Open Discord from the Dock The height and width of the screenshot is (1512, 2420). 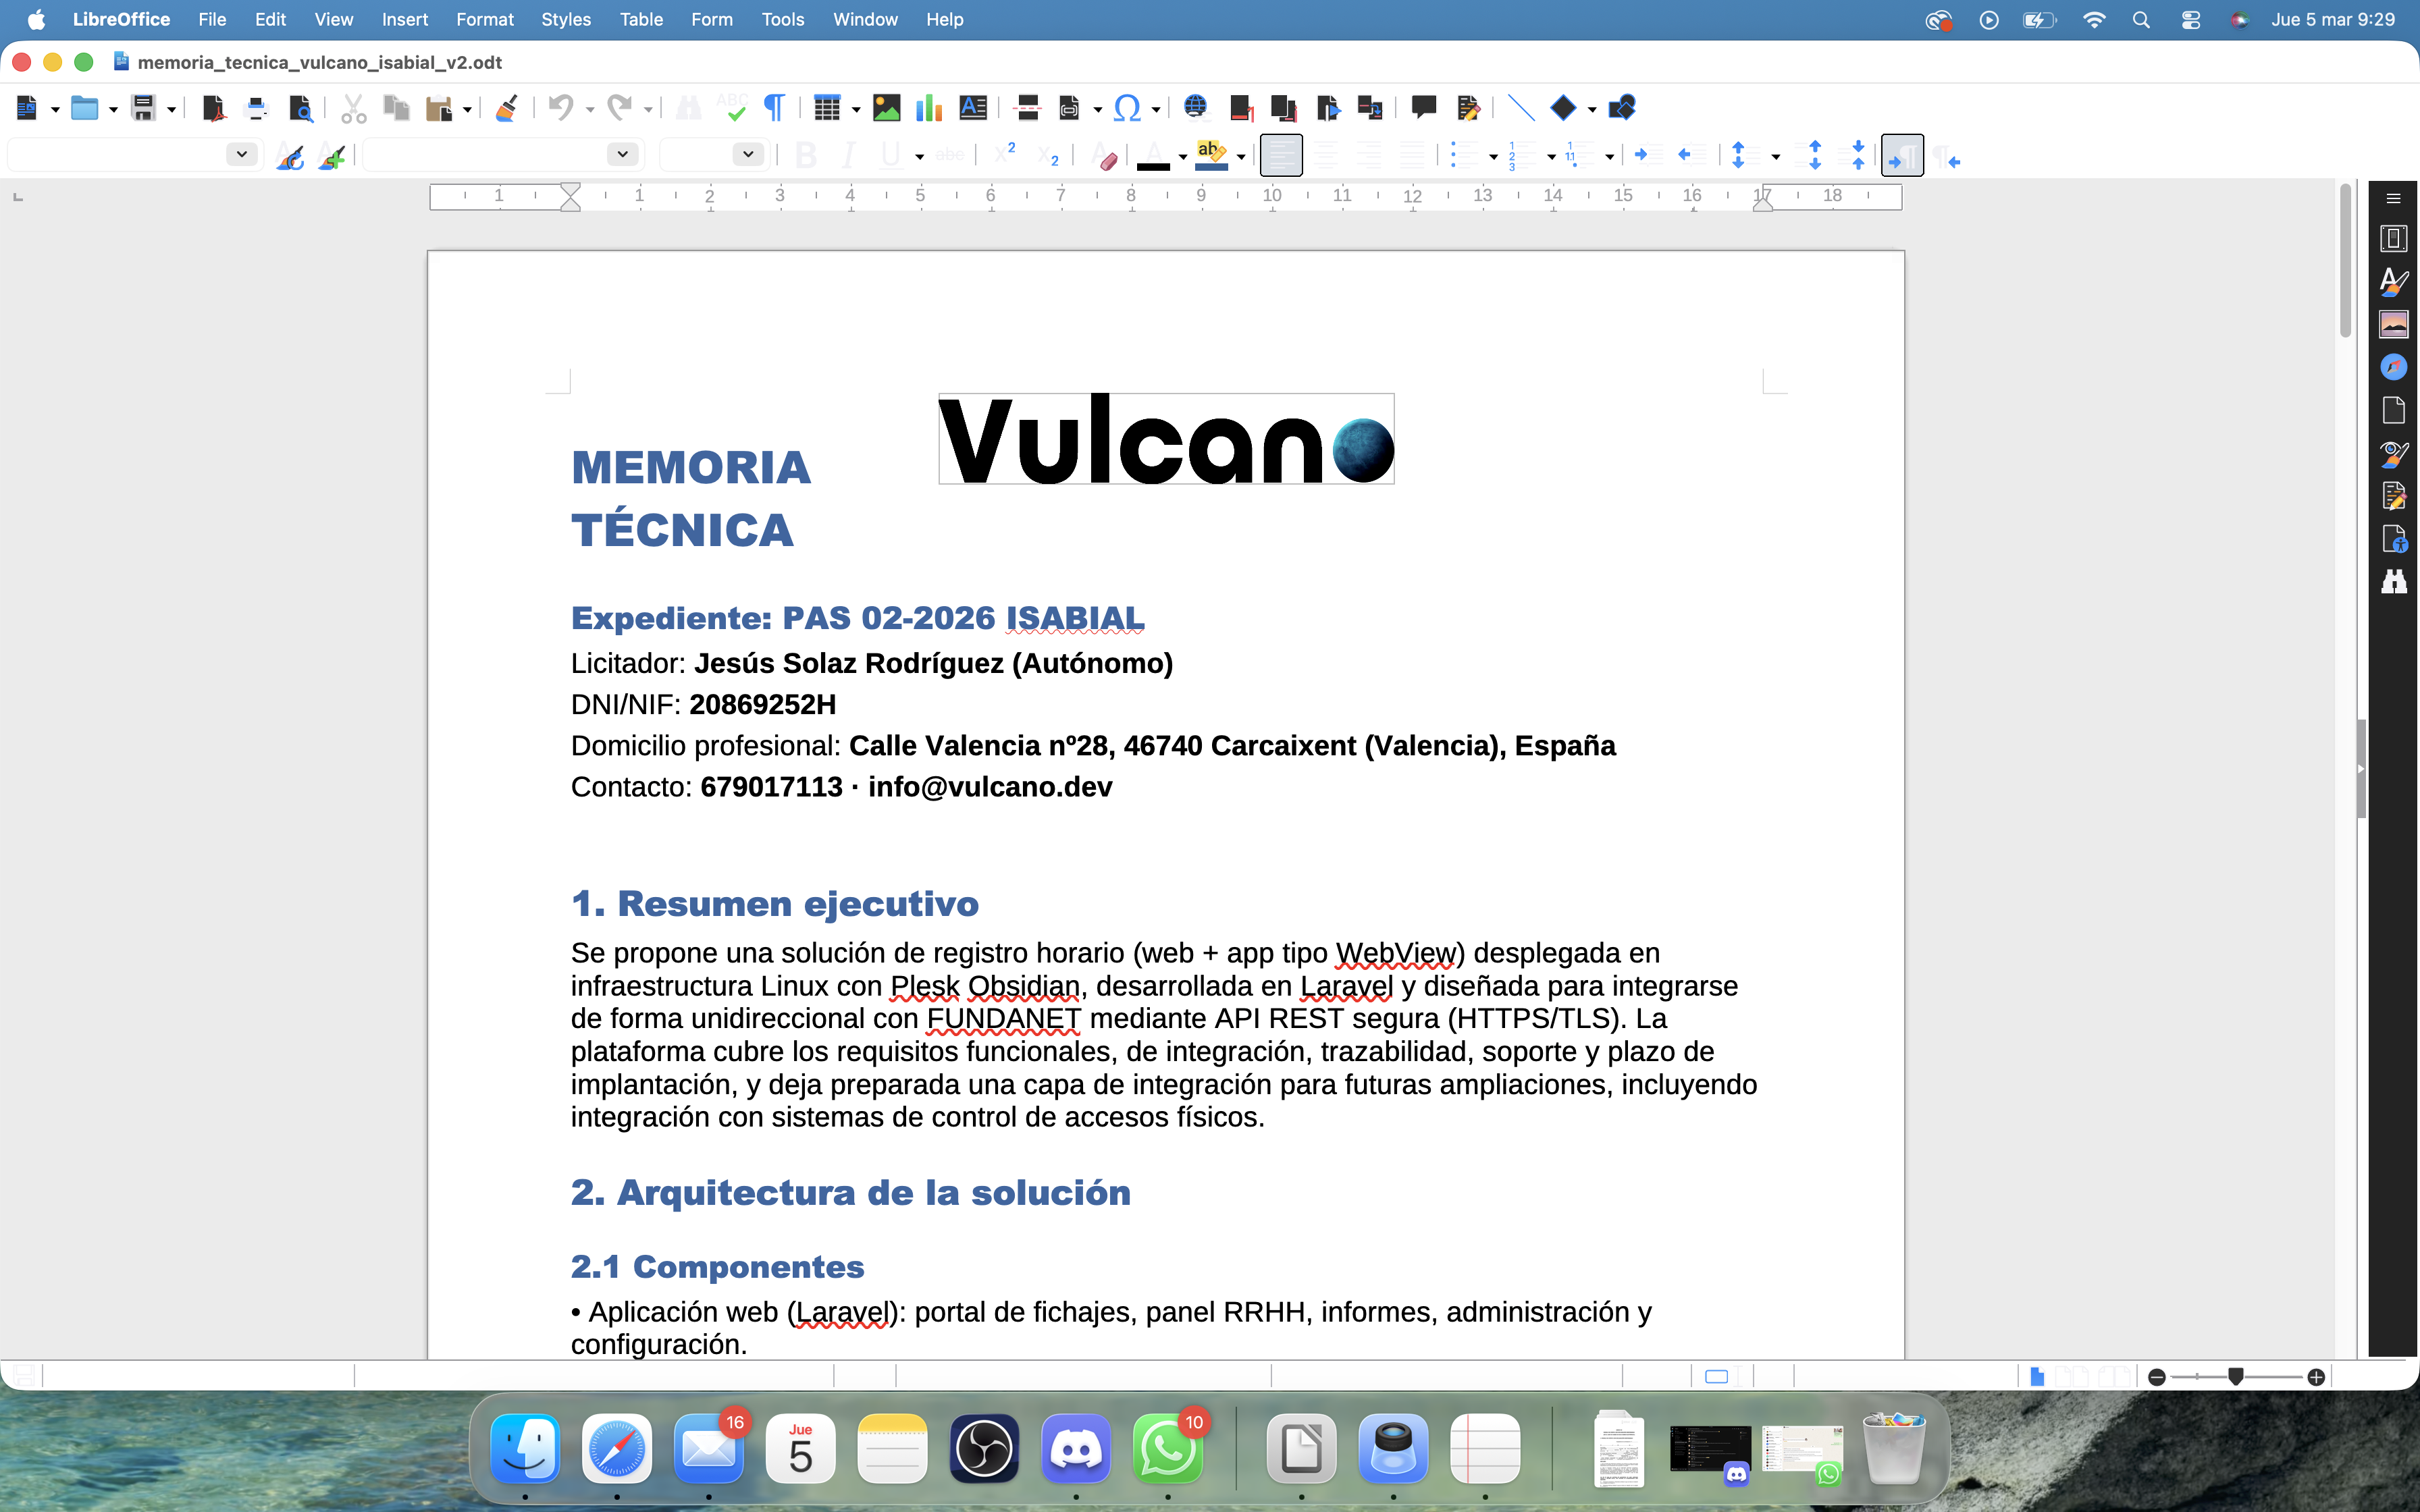pyautogui.click(x=1076, y=1449)
